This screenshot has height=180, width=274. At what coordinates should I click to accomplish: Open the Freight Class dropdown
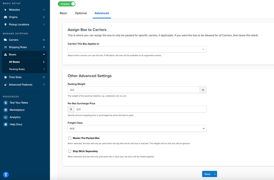coord(137,129)
